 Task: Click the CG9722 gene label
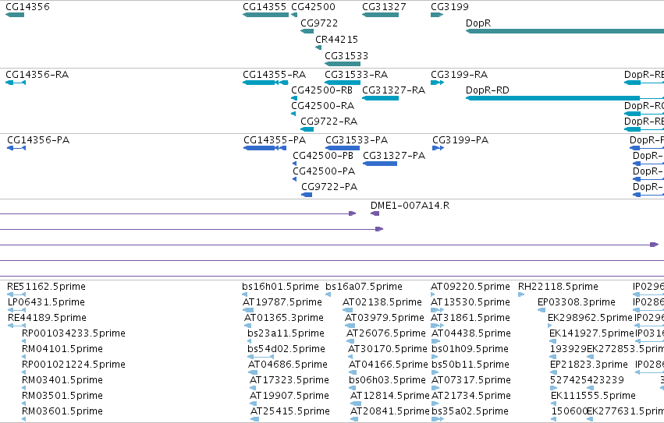coord(319,23)
